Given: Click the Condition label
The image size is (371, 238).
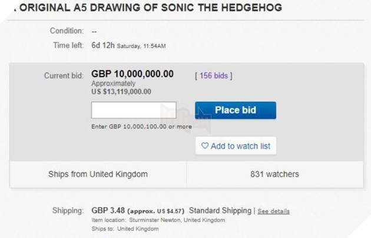Looking at the screenshot, I should (x=67, y=31).
